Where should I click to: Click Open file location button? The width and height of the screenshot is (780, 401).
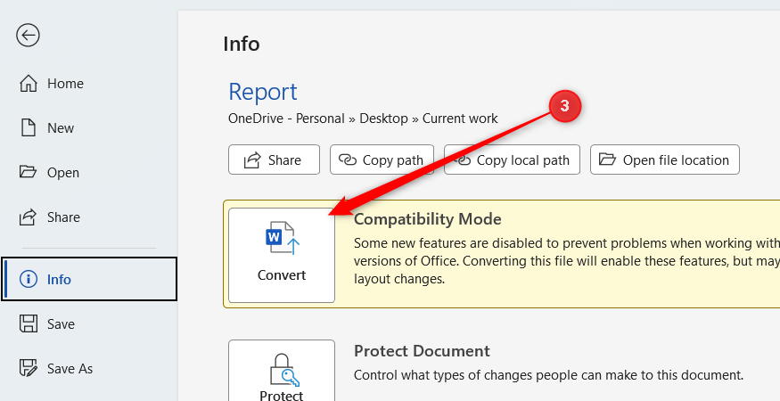(x=665, y=160)
